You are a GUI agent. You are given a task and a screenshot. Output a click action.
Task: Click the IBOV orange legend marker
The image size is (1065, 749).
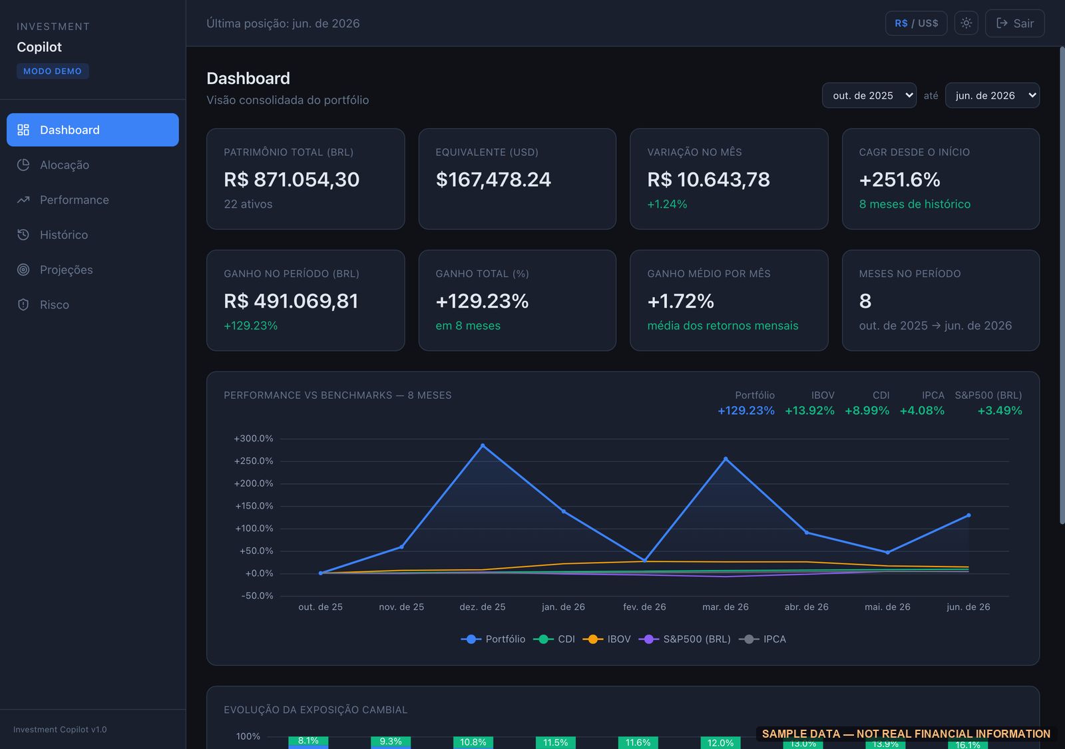coord(592,639)
